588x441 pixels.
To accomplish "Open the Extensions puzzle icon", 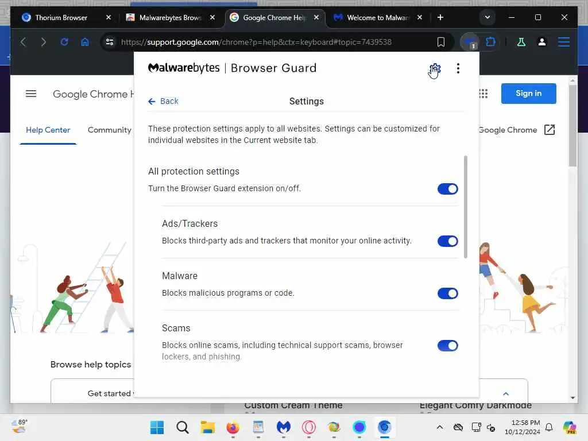I will [490, 41].
